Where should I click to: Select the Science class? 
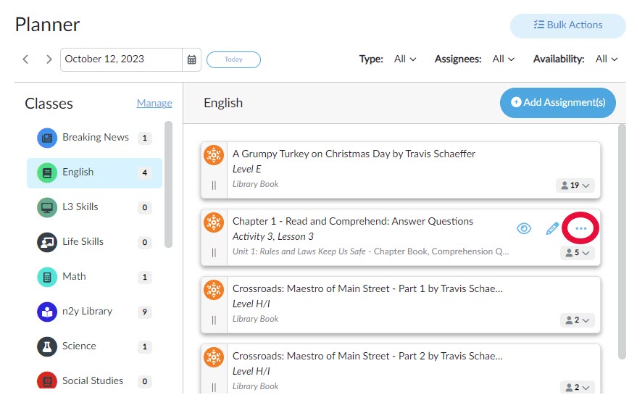tap(94, 346)
